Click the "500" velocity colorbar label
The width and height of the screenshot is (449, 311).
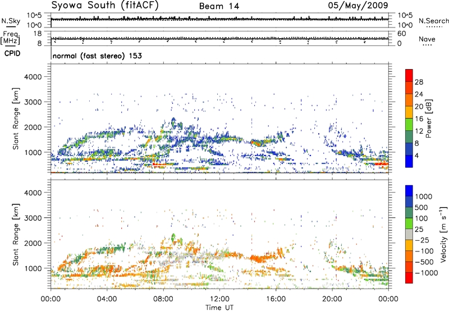tap(421, 208)
